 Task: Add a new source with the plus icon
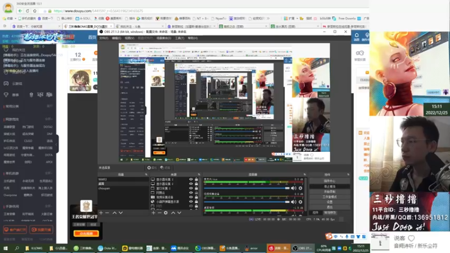[x=153, y=213]
